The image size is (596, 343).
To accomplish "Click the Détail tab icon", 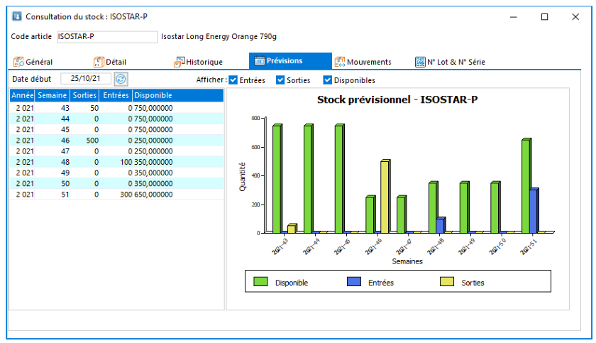I will pos(99,62).
